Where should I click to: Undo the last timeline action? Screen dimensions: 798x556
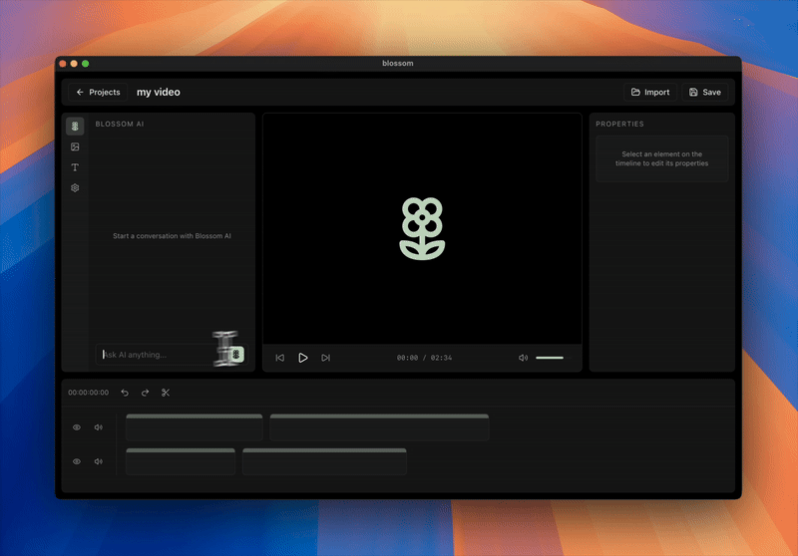[x=125, y=393]
